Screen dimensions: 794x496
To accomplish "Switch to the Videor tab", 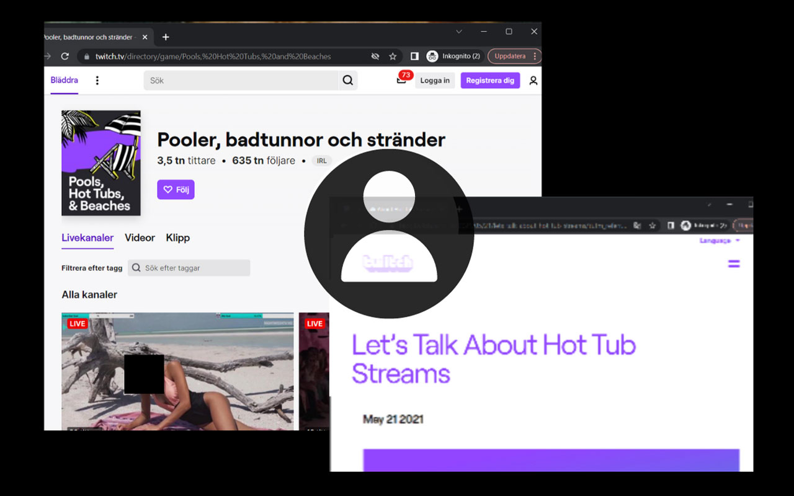I will pyautogui.click(x=140, y=237).
